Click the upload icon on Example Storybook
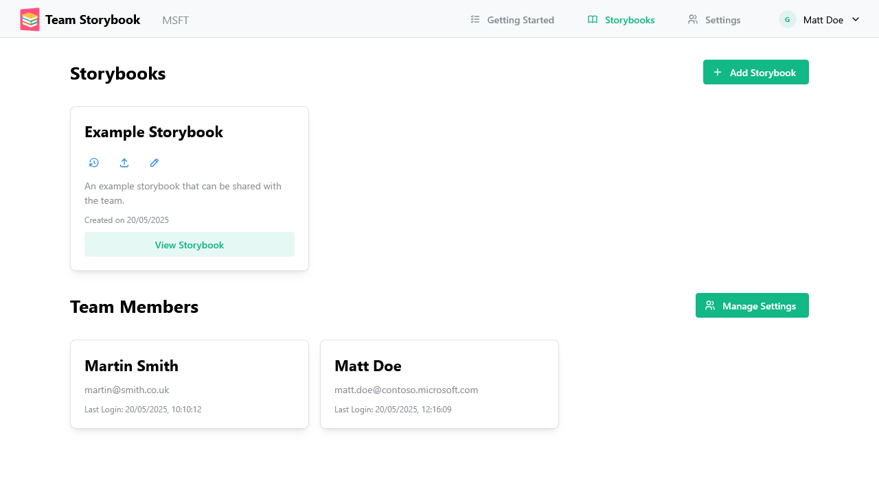 tap(124, 163)
